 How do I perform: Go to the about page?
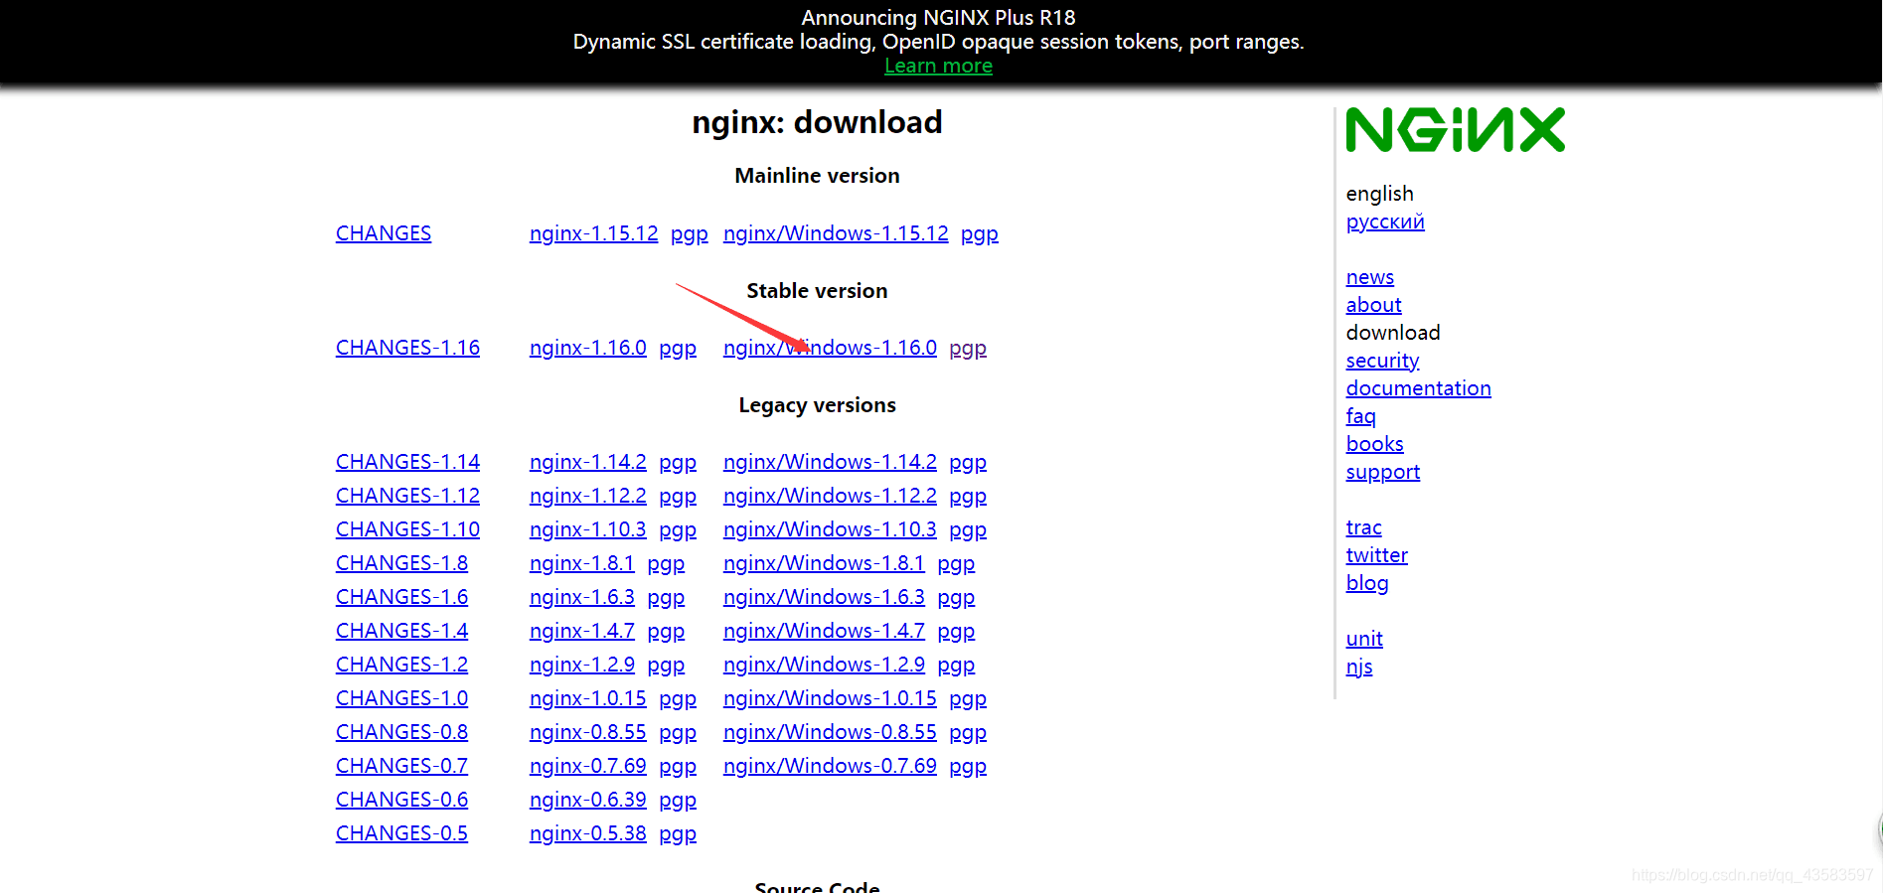pos(1373,305)
